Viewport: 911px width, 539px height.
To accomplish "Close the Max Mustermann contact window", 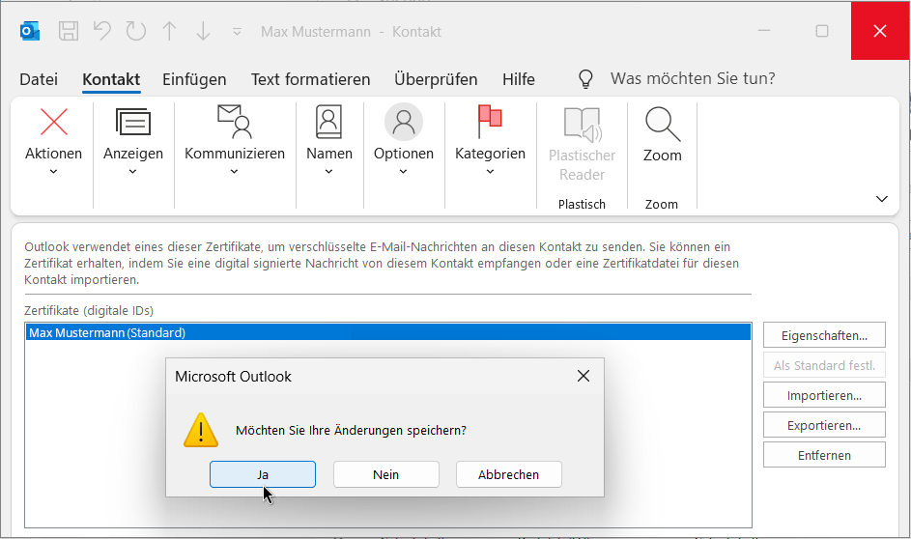I will click(880, 31).
